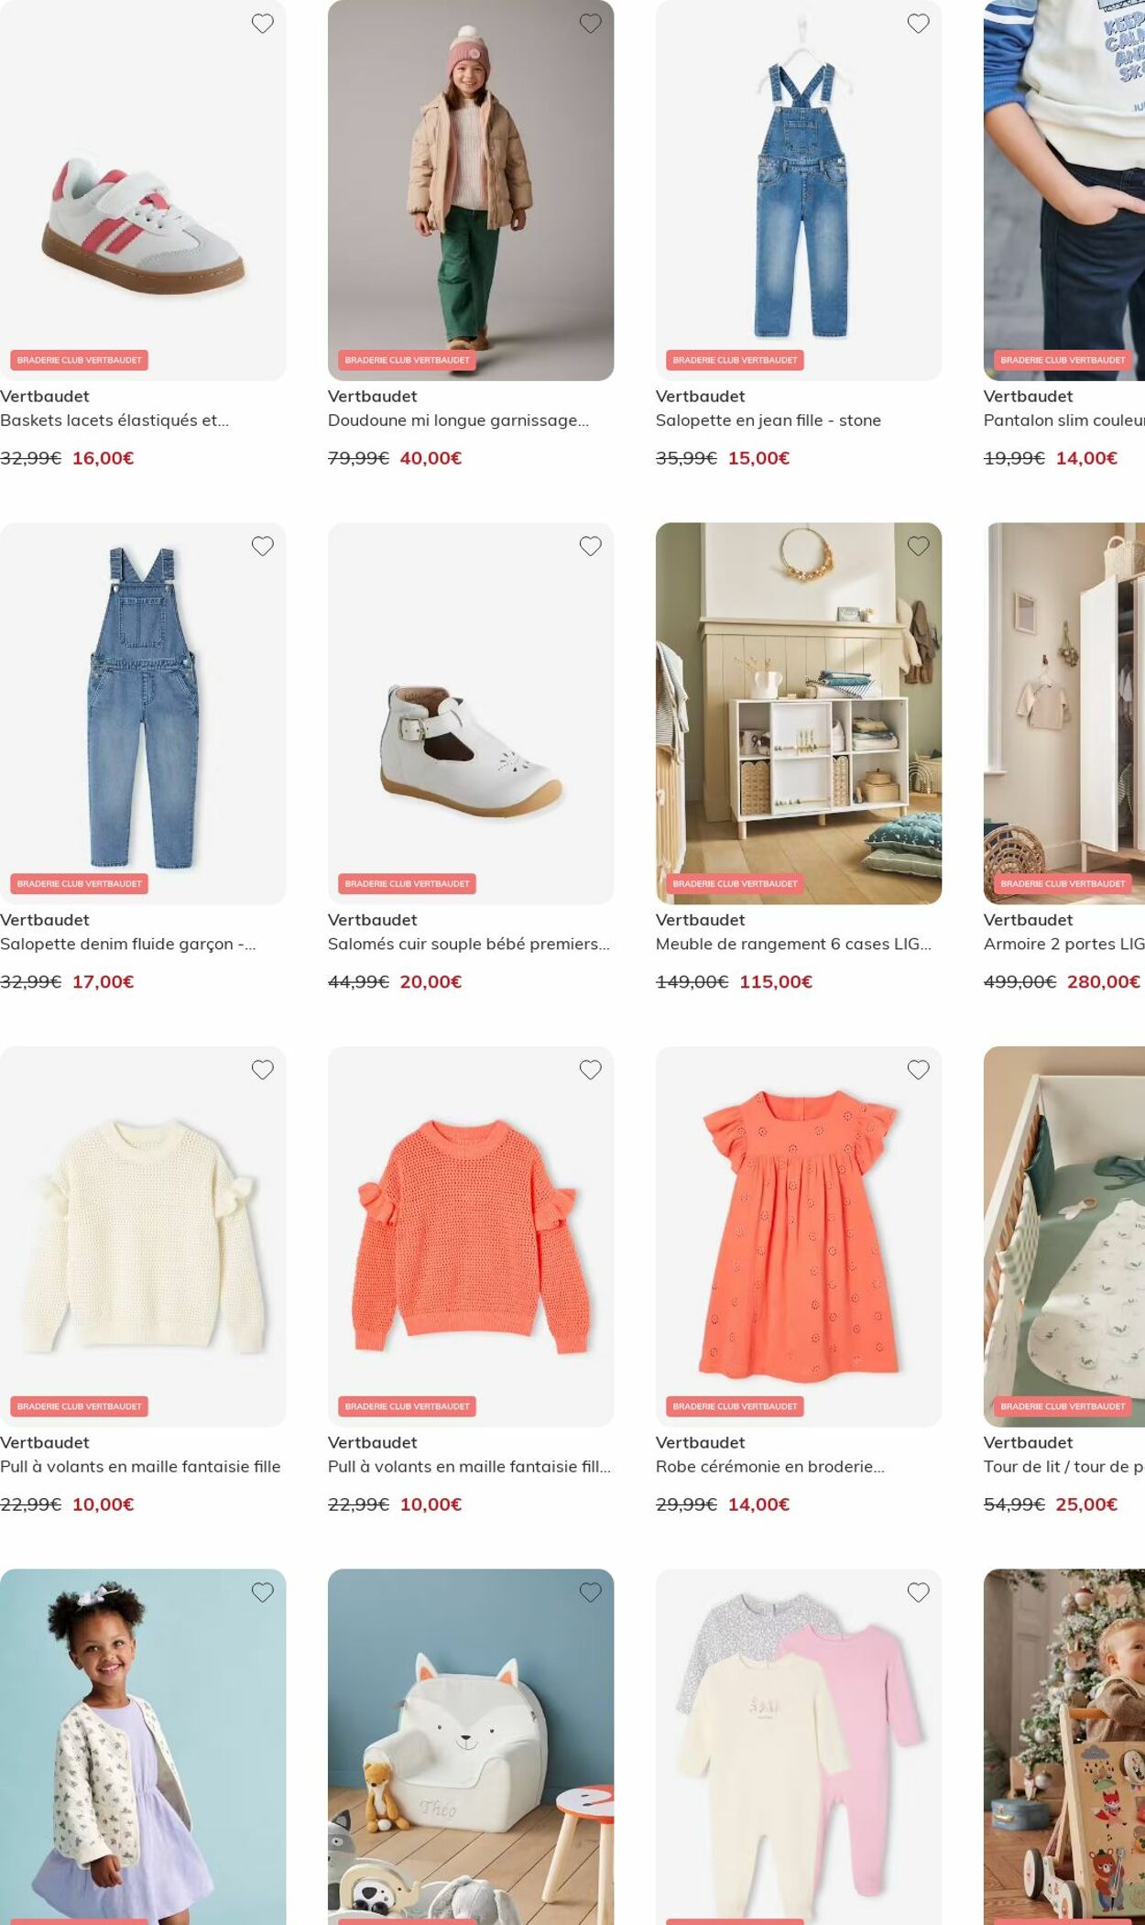Viewport: 1145px width, 1925px height.
Task: Open the coral ceremony dress photo
Action: pos(799,1236)
